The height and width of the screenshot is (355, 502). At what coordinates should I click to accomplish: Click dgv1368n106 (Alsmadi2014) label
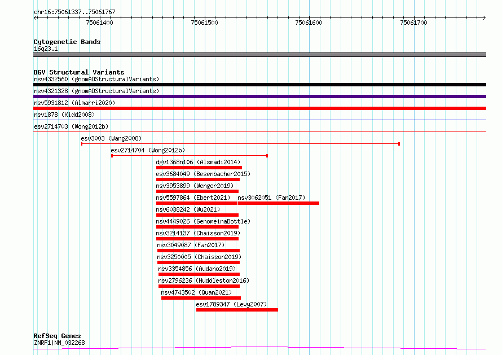click(198, 162)
